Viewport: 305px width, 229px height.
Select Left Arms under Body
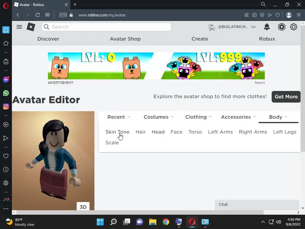click(220, 132)
